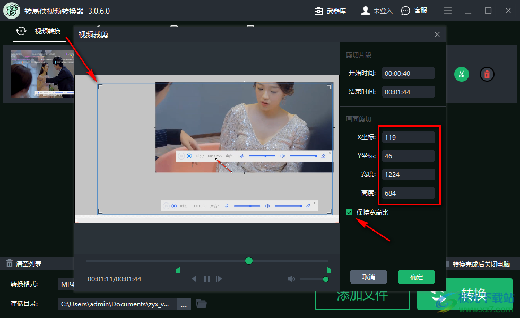Pause the video preview
520x318 pixels.
point(207,279)
